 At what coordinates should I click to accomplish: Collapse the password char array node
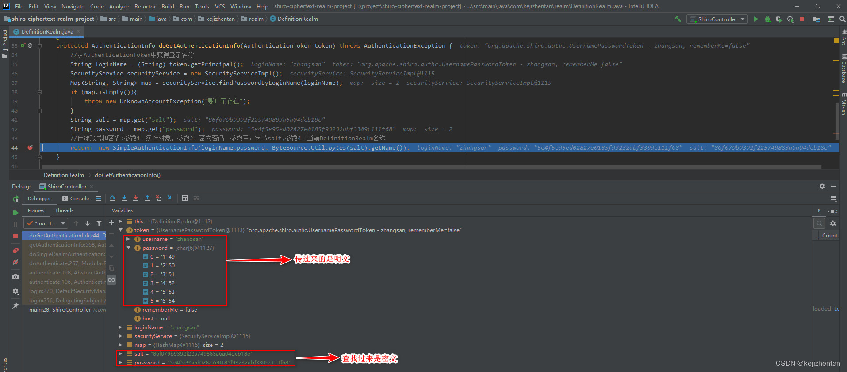coord(128,248)
